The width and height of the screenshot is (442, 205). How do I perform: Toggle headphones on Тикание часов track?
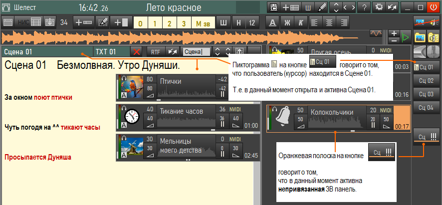[124, 107]
